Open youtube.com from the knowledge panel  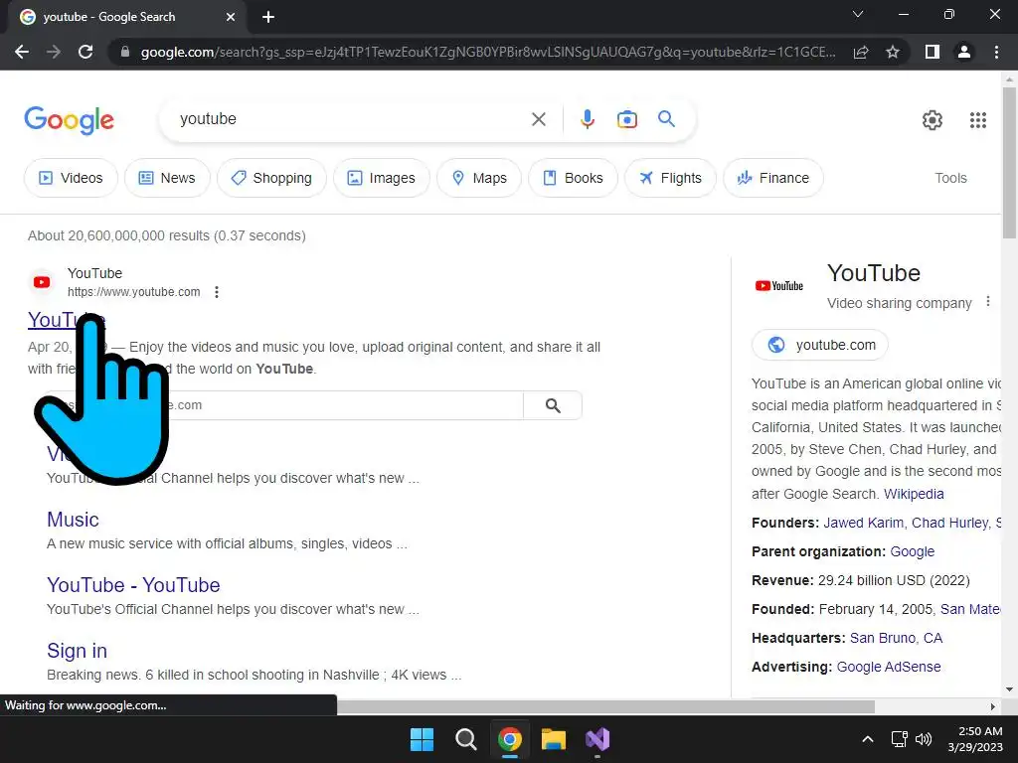click(820, 345)
